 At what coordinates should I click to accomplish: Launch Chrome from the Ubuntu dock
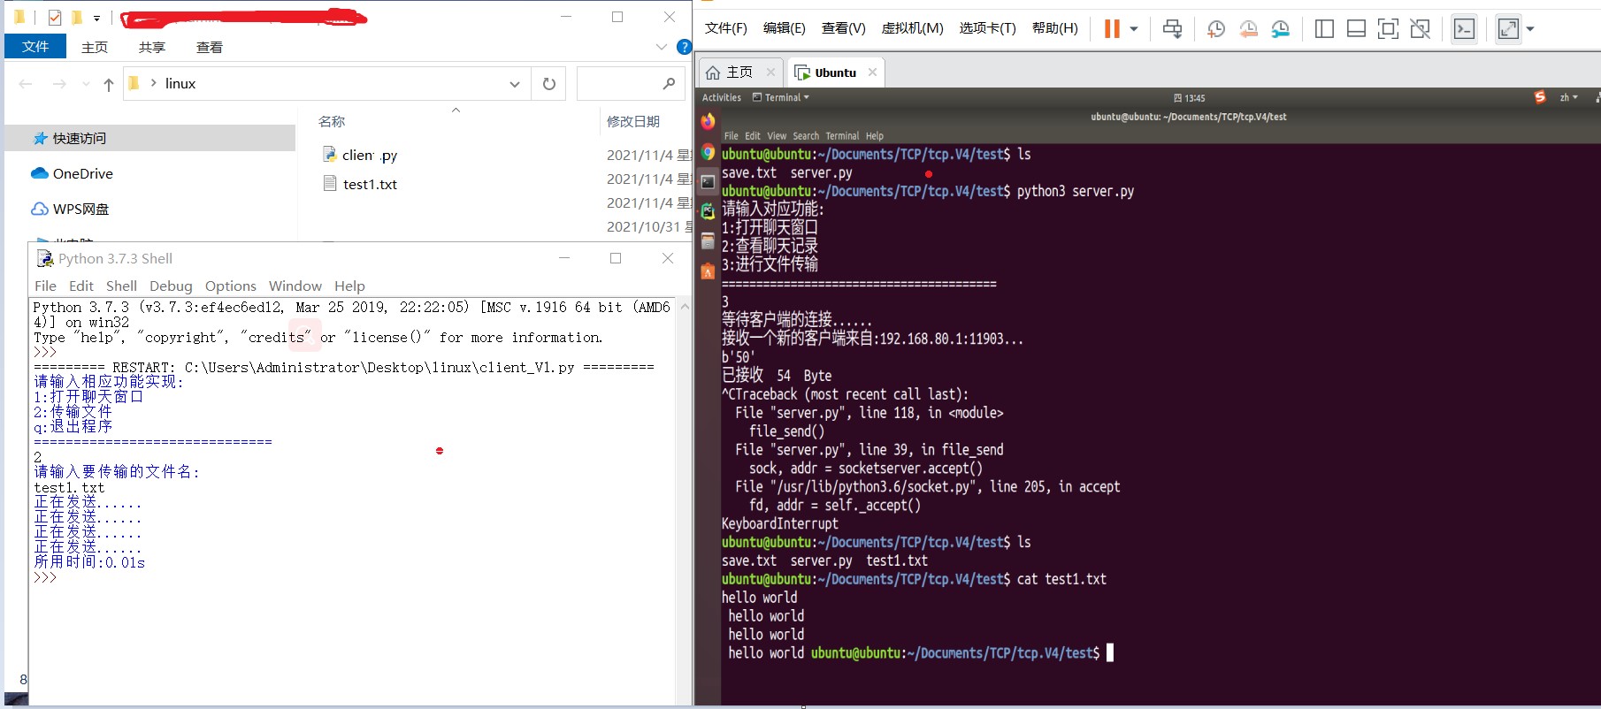pyautogui.click(x=708, y=152)
